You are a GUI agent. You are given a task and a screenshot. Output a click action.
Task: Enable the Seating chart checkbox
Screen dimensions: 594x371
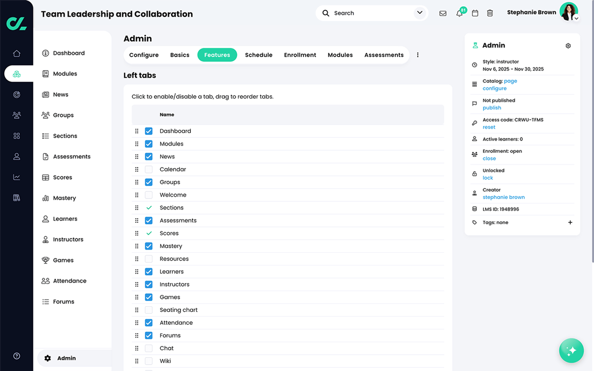click(149, 310)
